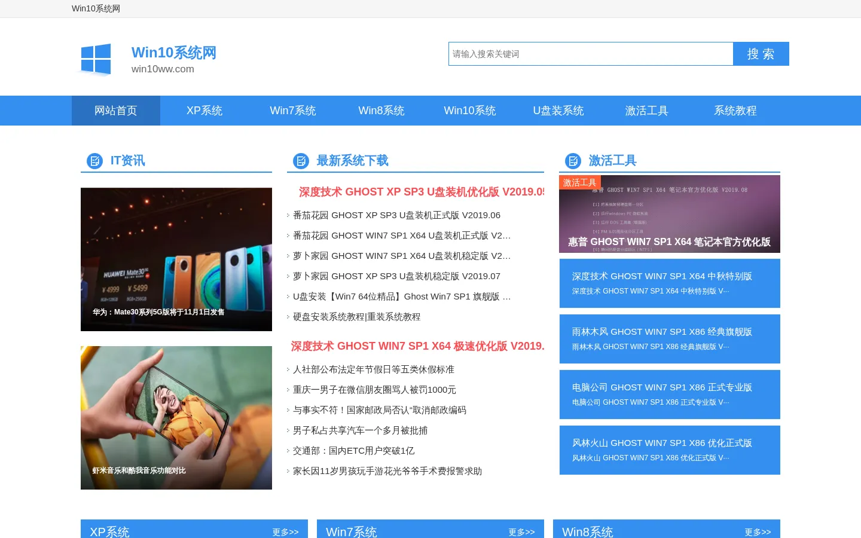
Task: Open 雨林木风 GHOST WIN7 SP1 X86 经典旗舰版 card
Action: click(670, 339)
